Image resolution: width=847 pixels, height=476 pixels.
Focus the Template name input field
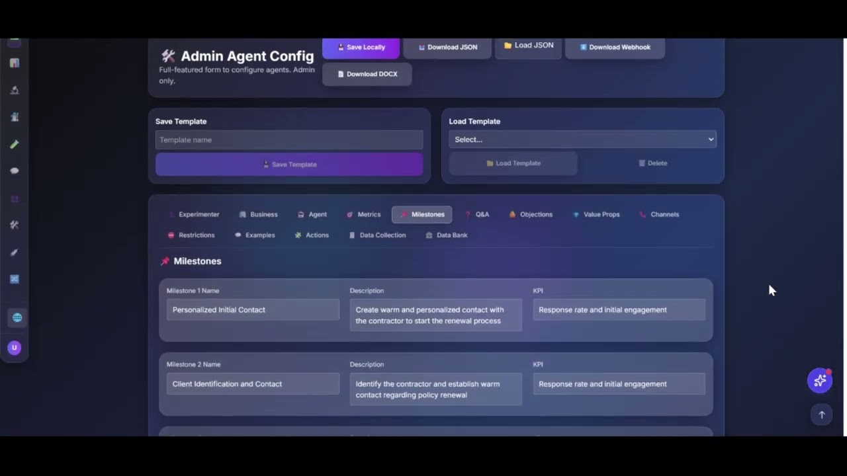tap(289, 140)
